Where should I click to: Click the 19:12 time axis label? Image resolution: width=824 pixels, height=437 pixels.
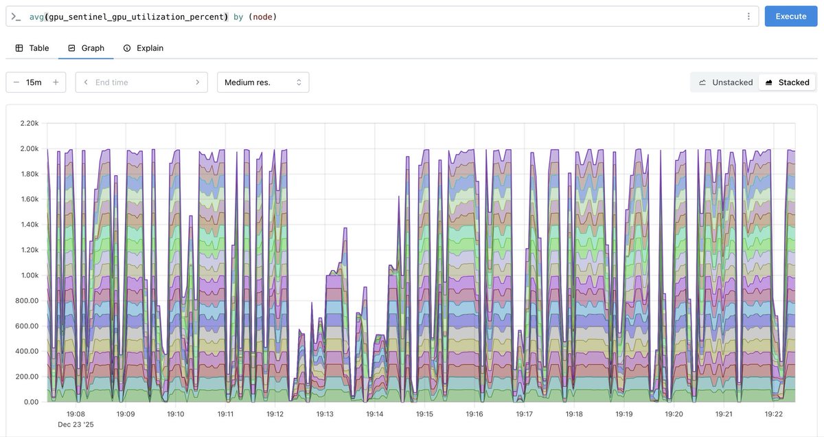click(275, 414)
